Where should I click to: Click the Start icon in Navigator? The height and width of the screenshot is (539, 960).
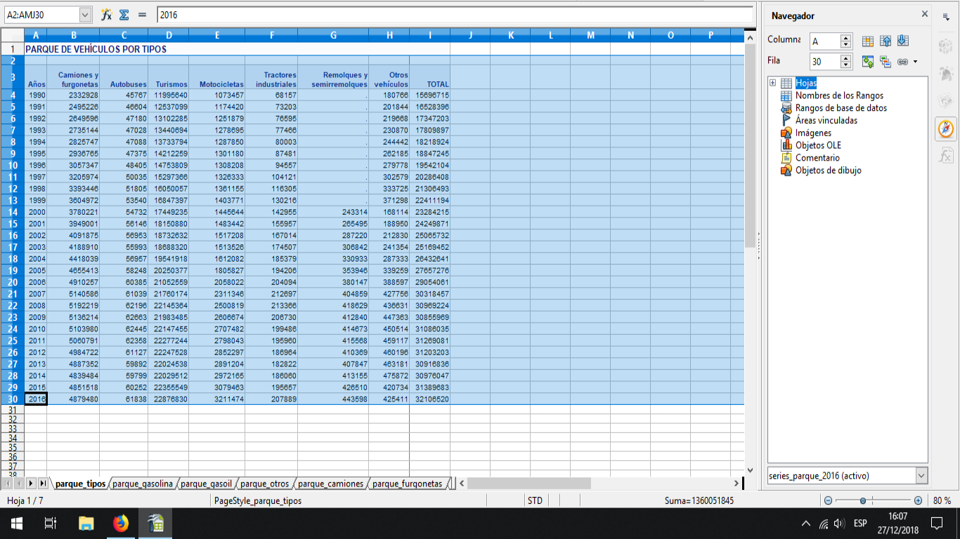tap(886, 41)
